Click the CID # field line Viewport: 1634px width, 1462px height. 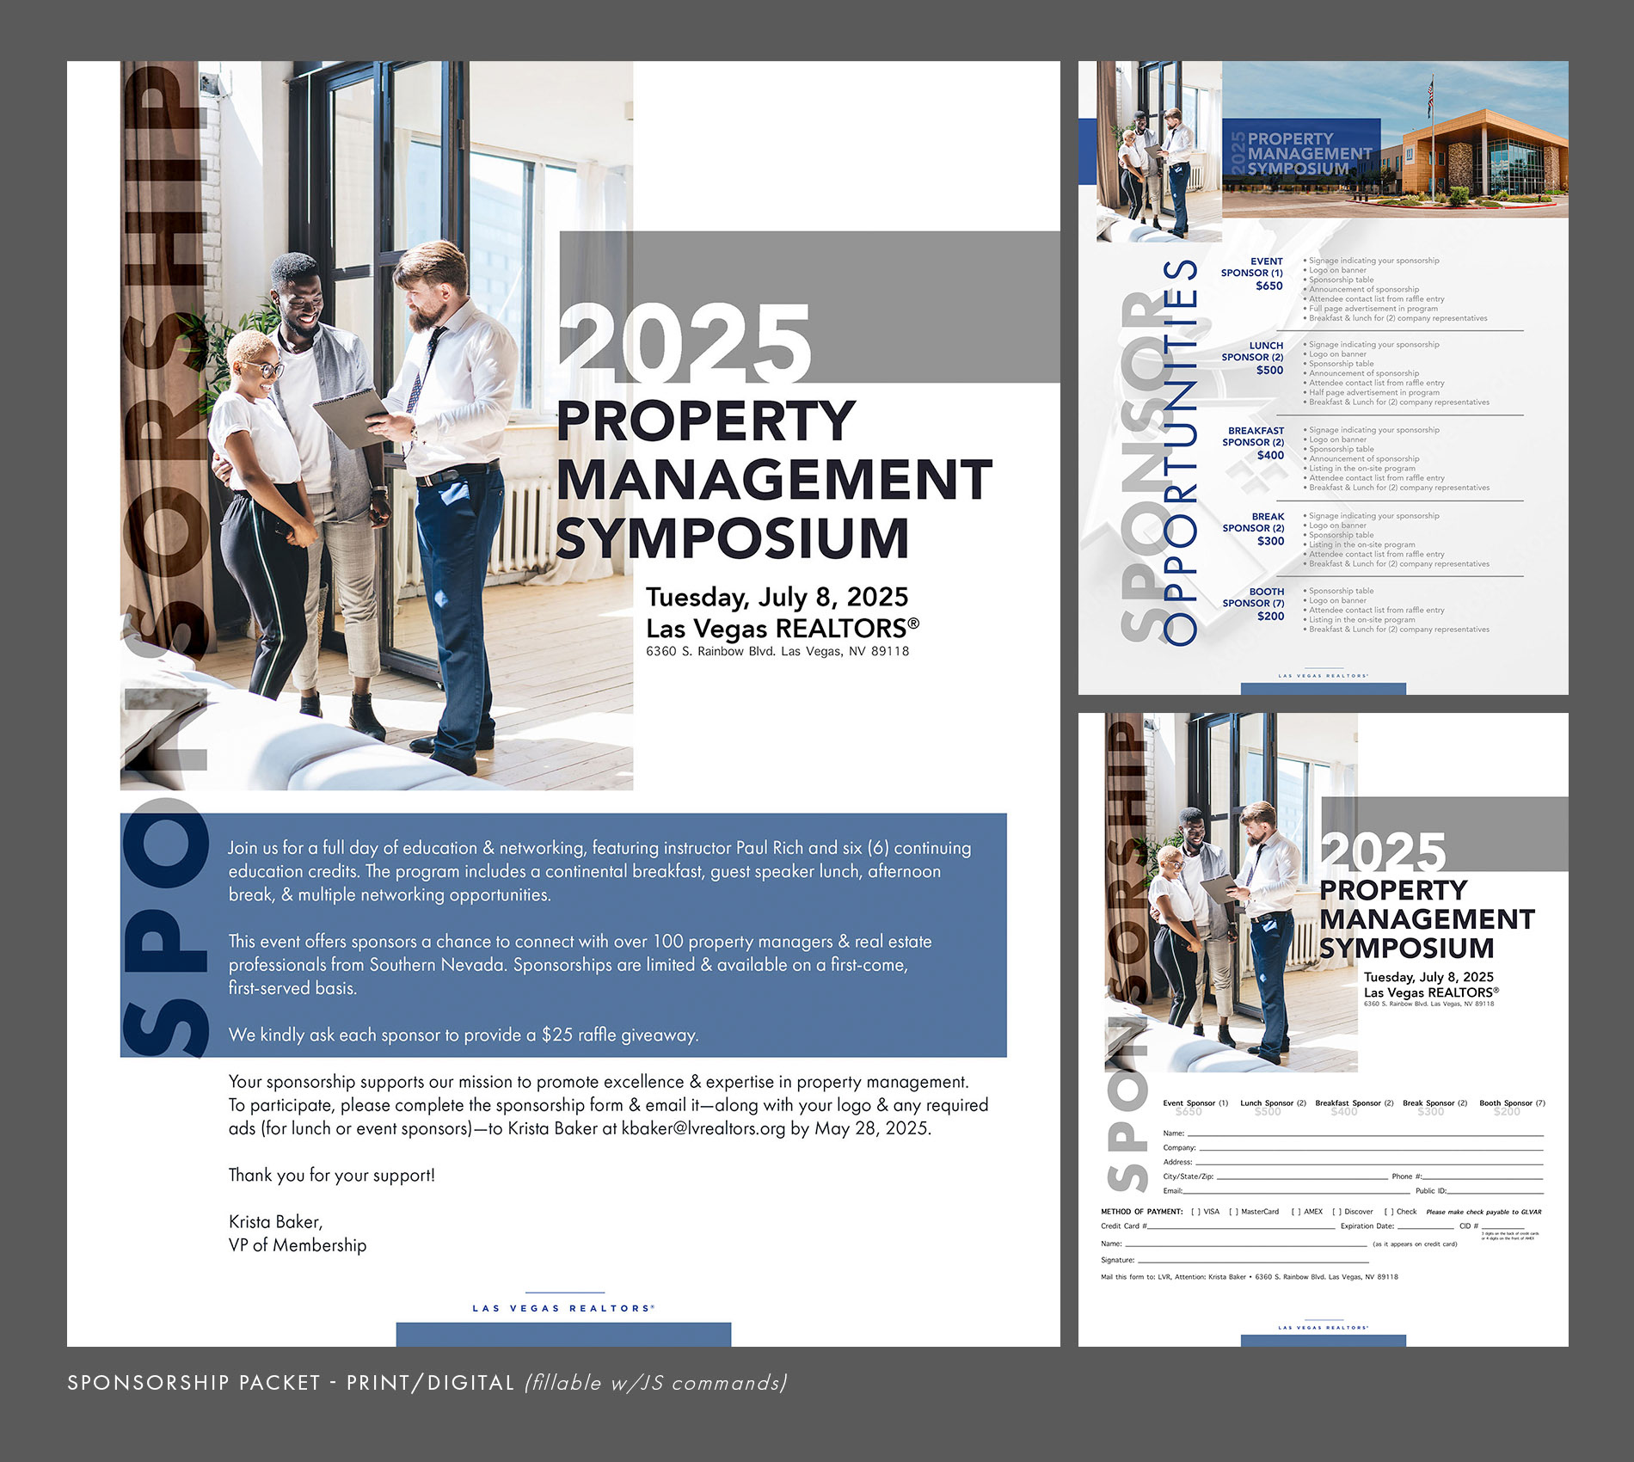(x=1502, y=1226)
